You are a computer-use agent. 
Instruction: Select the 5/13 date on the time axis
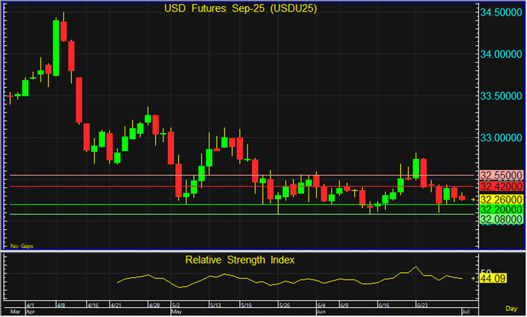(x=215, y=304)
